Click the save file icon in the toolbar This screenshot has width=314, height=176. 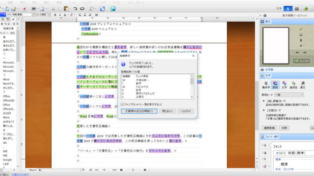[13, 9]
